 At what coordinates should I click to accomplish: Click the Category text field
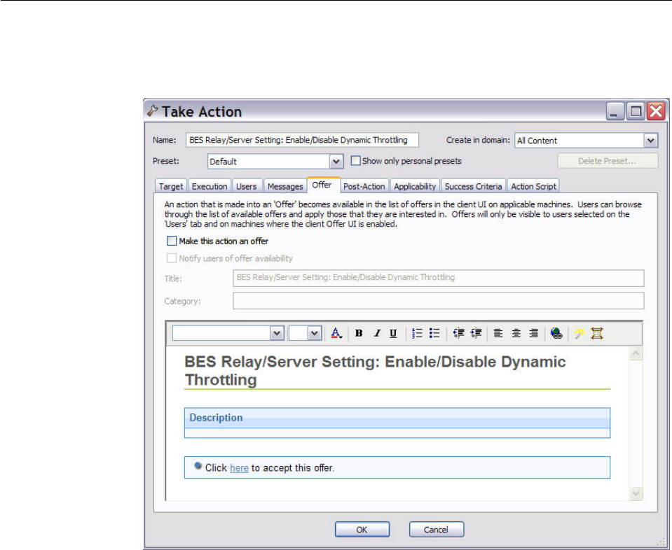(439, 300)
